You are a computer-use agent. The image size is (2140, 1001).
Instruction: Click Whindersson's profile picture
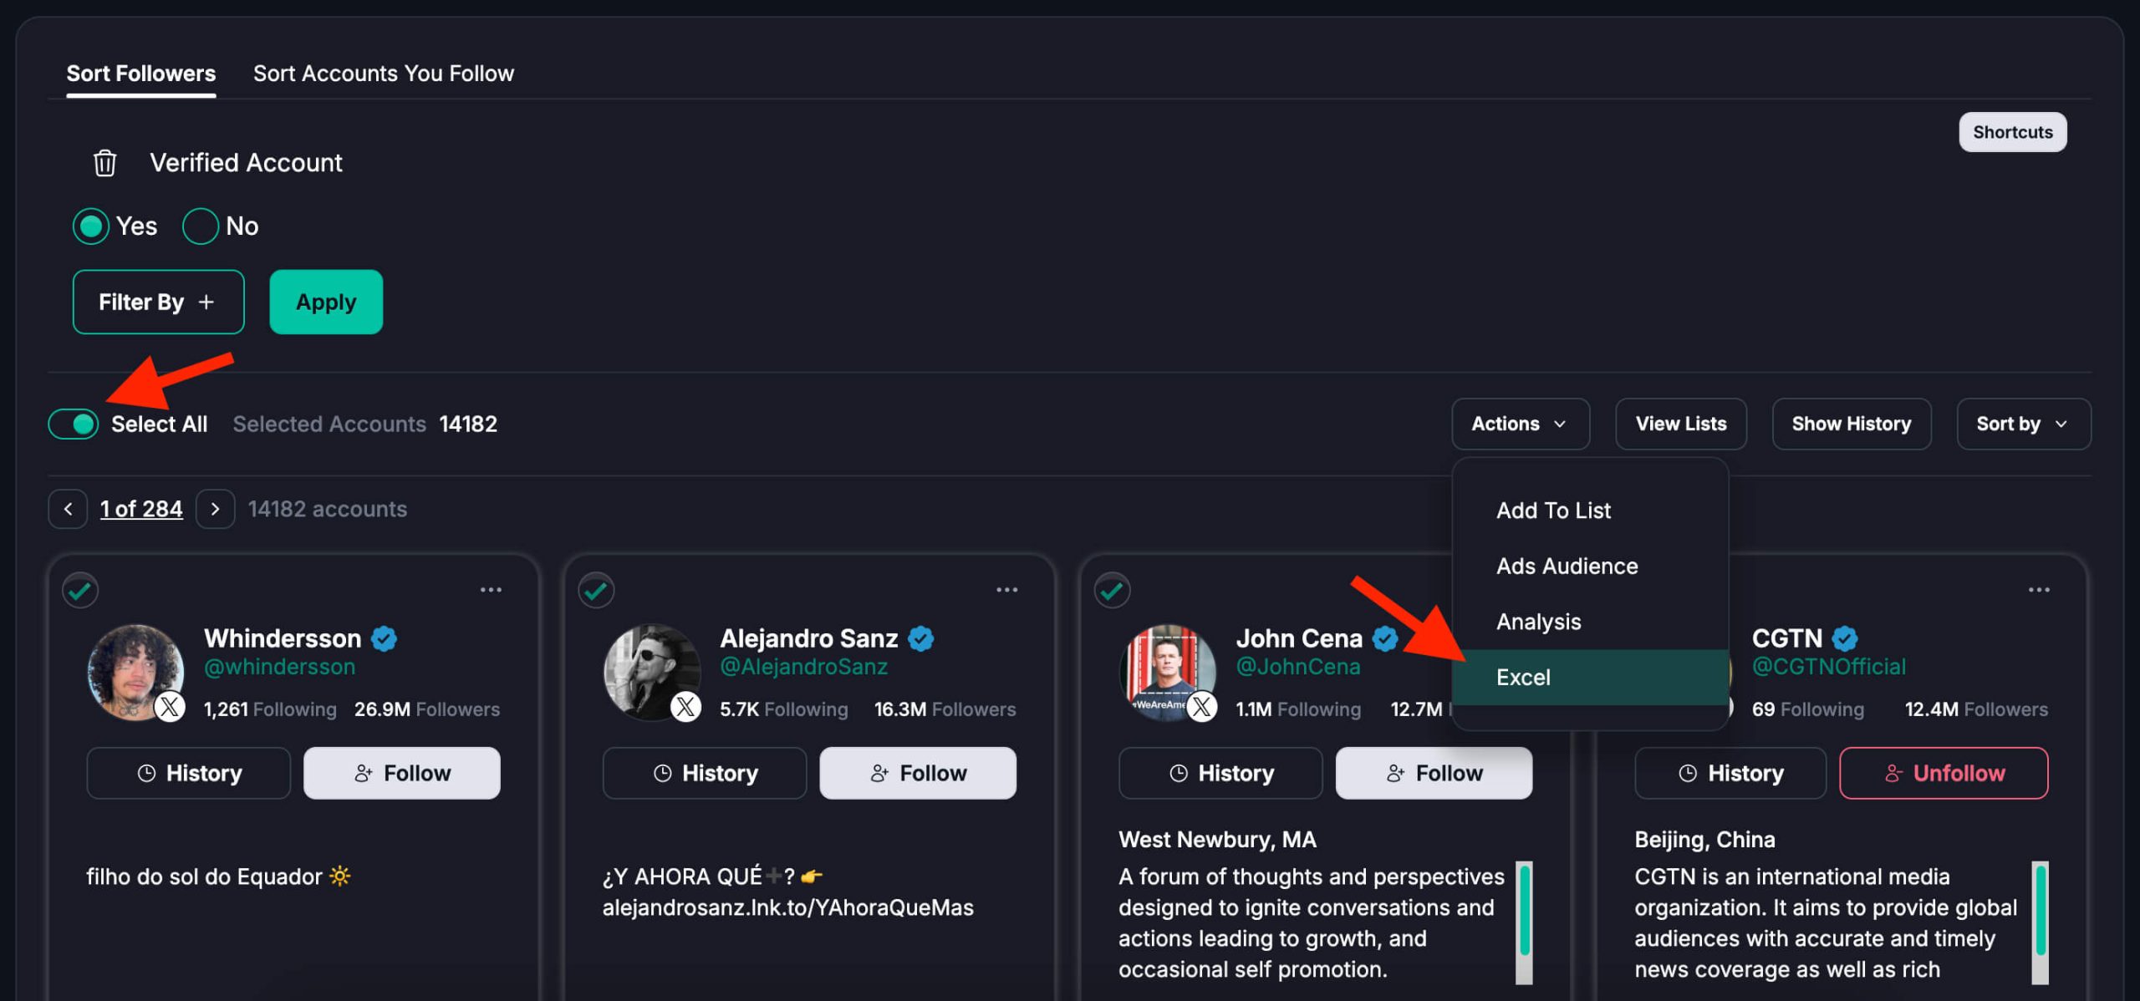(x=135, y=671)
